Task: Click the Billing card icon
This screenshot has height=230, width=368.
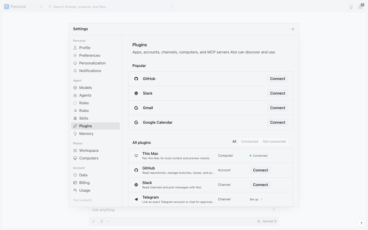Action: tap(75, 183)
